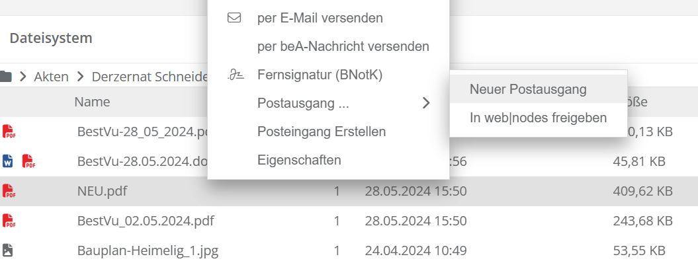Screen dimensions: 698x269
Task: Sort the file list by Name column
Action: (92, 102)
